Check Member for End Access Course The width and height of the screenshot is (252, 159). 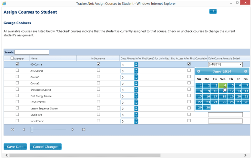click(x=17, y=89)
